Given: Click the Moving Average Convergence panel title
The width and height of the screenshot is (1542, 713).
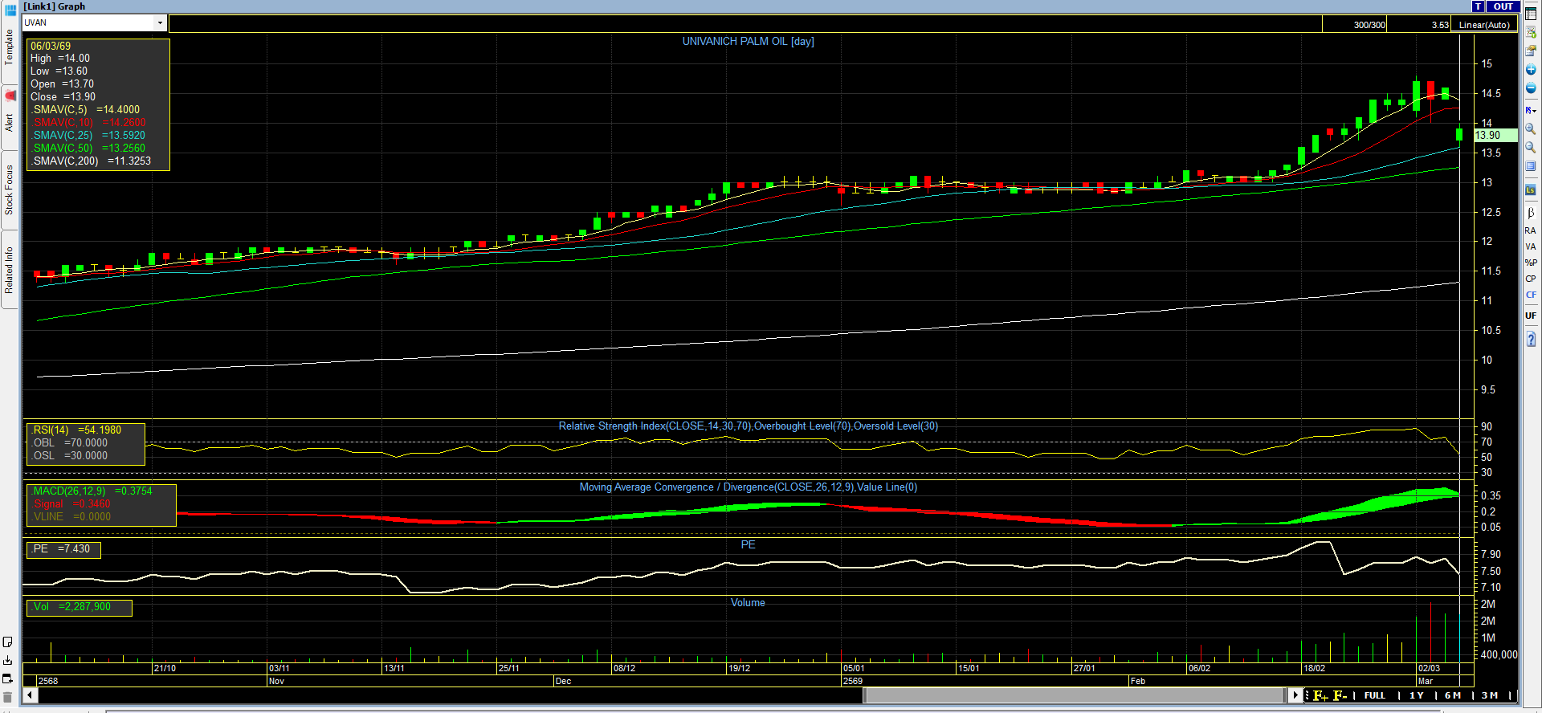Looking at the screenshot, I should (748, 487).
